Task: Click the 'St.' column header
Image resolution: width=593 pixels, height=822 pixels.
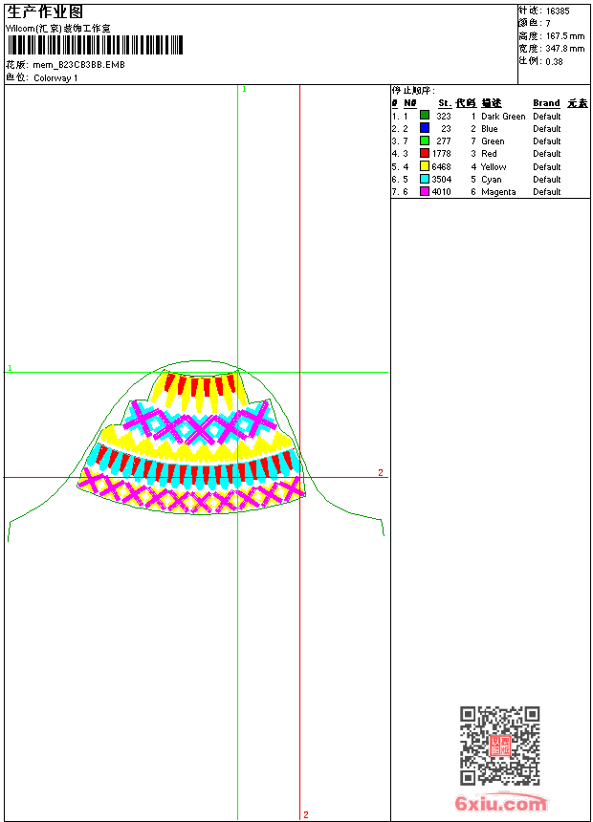Action: pyautogui.click(x=445, y=103)
